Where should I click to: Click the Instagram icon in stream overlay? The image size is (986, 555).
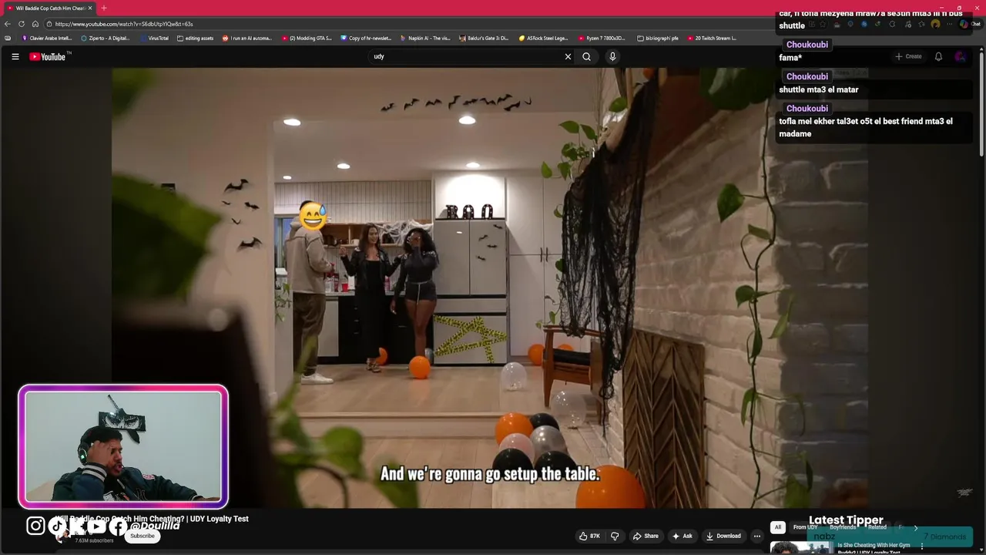pos(35,526)
